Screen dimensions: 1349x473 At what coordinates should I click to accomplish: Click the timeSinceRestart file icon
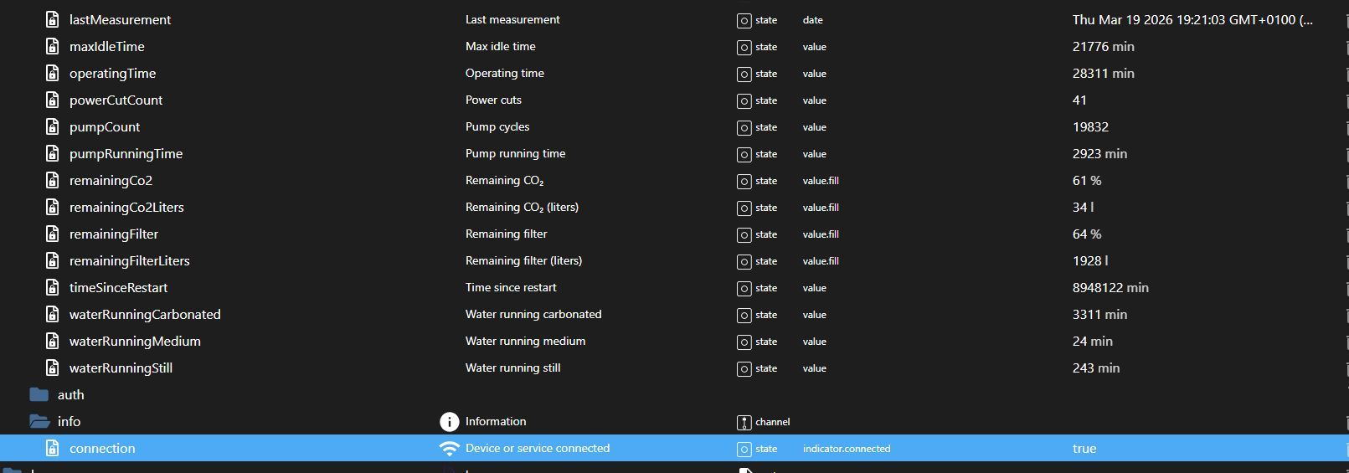[x=52, y=288]
